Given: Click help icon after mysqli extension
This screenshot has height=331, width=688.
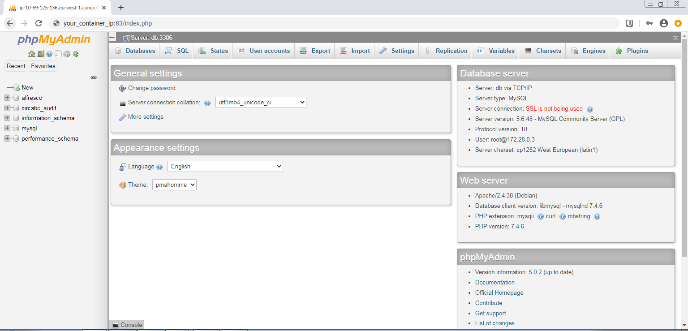Looking at the screenshot, I should tap(541, 216).
